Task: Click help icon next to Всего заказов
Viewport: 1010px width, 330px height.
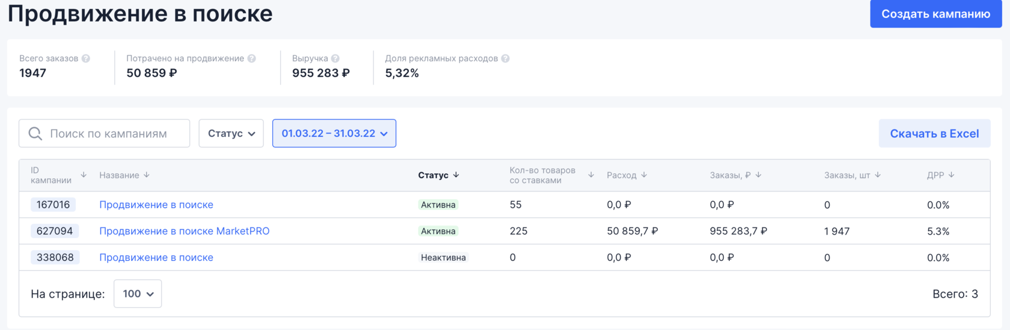Action: click(86, 58)
